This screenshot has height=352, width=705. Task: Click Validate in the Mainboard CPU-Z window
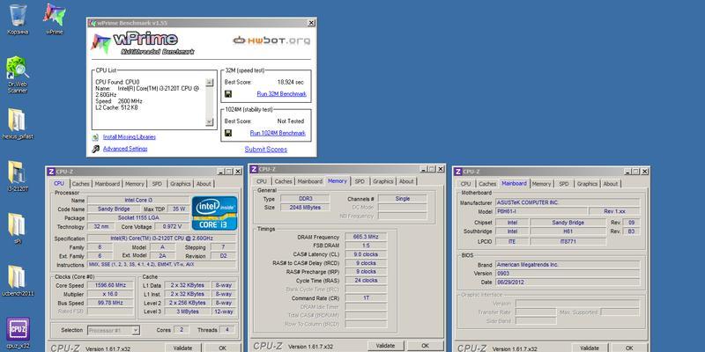pyautogui.click(x=589, y=348)
